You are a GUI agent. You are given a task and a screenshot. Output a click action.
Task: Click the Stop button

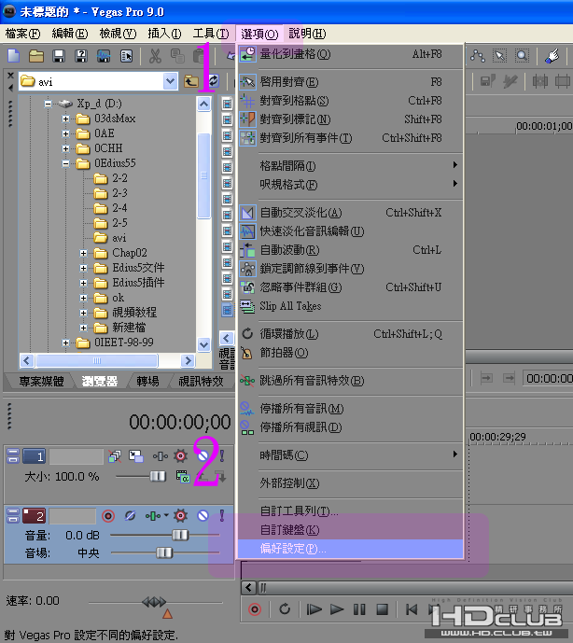coord(383,609)
